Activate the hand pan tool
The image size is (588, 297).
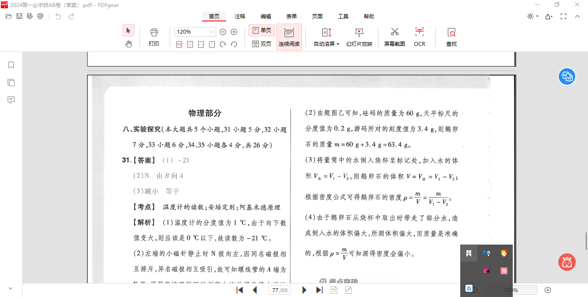[x=128, y=44]
